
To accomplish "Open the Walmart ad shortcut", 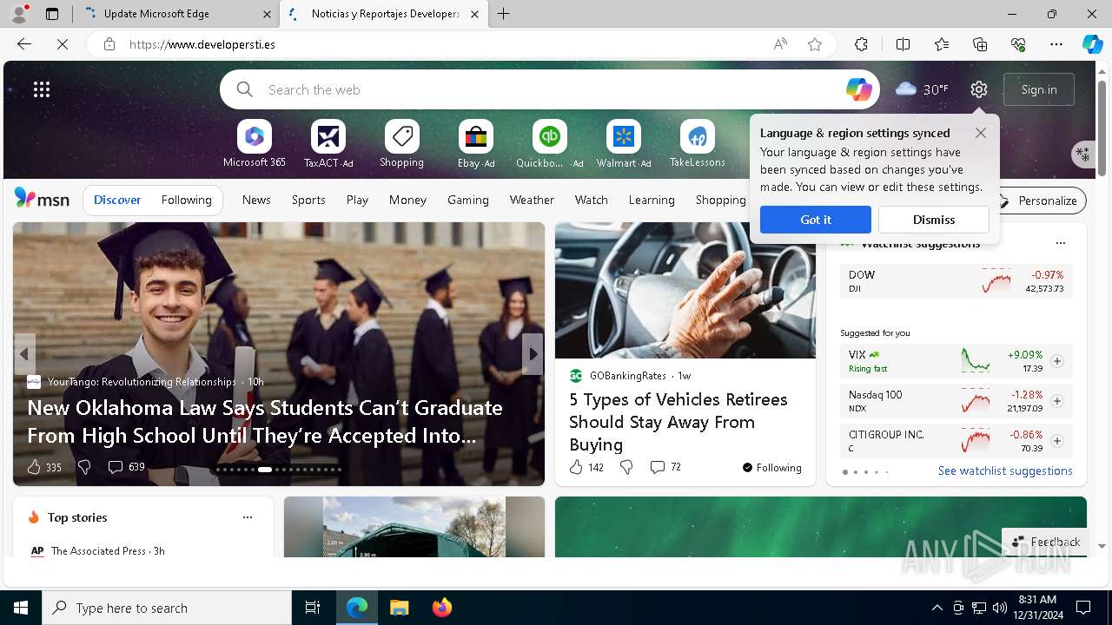I will pyautogui.click(x=623, y=144).
